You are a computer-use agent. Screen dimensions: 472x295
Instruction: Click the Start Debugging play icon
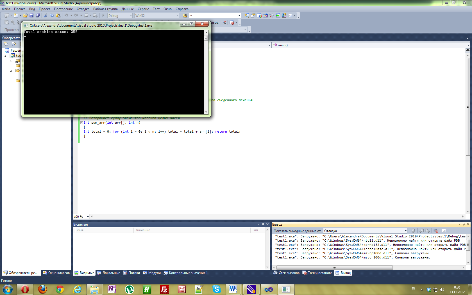pyautogui.click(x=103, y=16)
